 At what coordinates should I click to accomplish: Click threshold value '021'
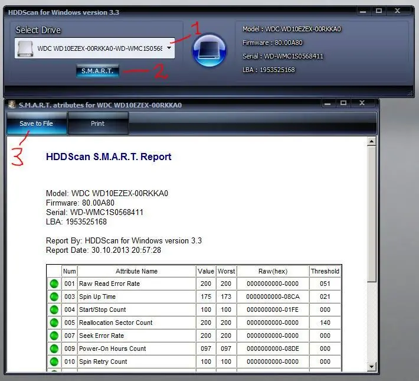pyautogui.click(x=325, y=297)
